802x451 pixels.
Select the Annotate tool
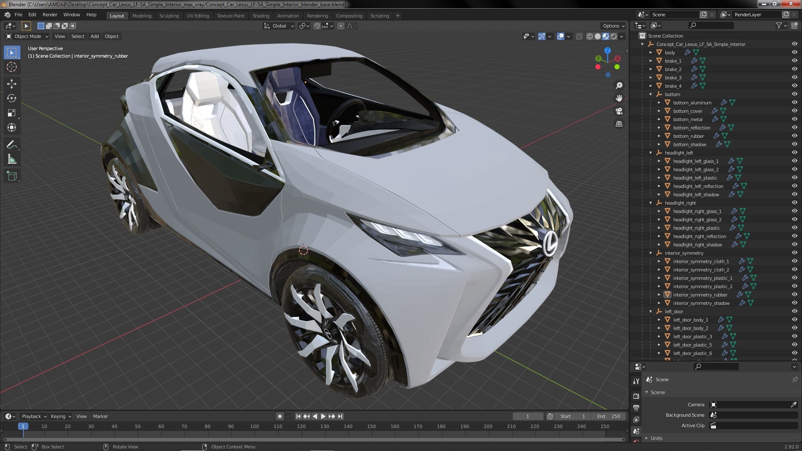point(12,145)
